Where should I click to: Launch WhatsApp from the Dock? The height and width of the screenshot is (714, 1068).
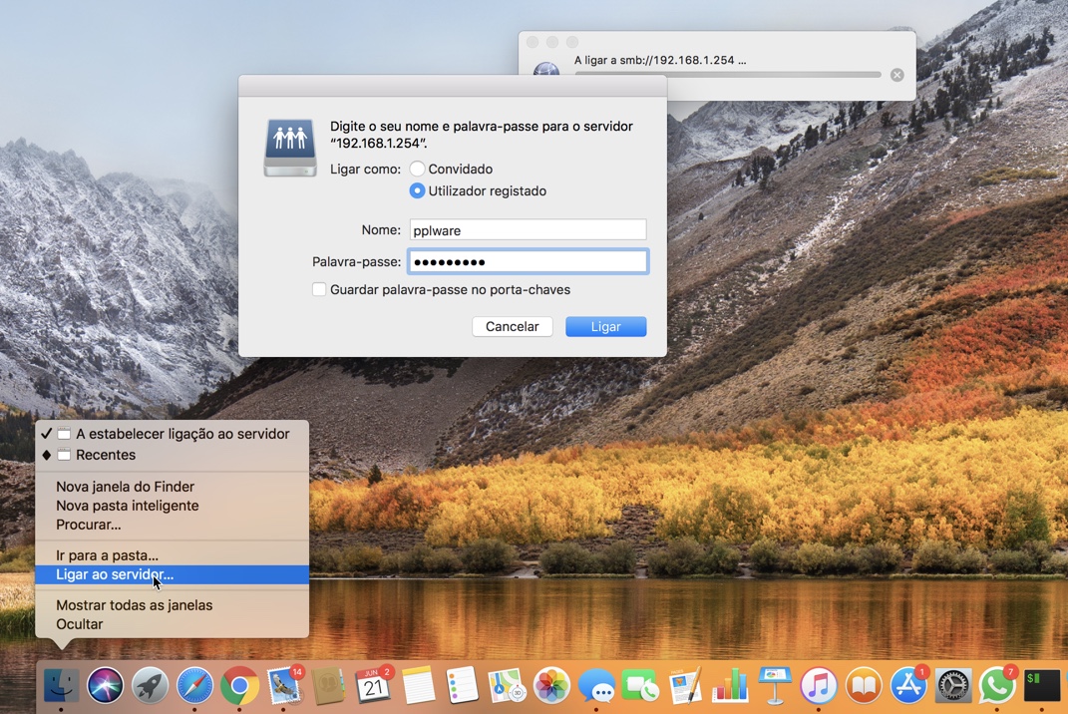coord(998,685)
